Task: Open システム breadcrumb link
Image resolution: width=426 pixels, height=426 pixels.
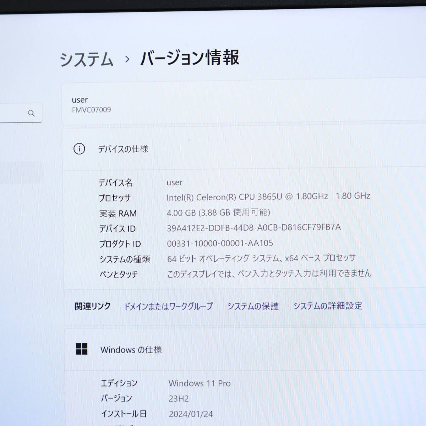Action: [x=86, y=59]
